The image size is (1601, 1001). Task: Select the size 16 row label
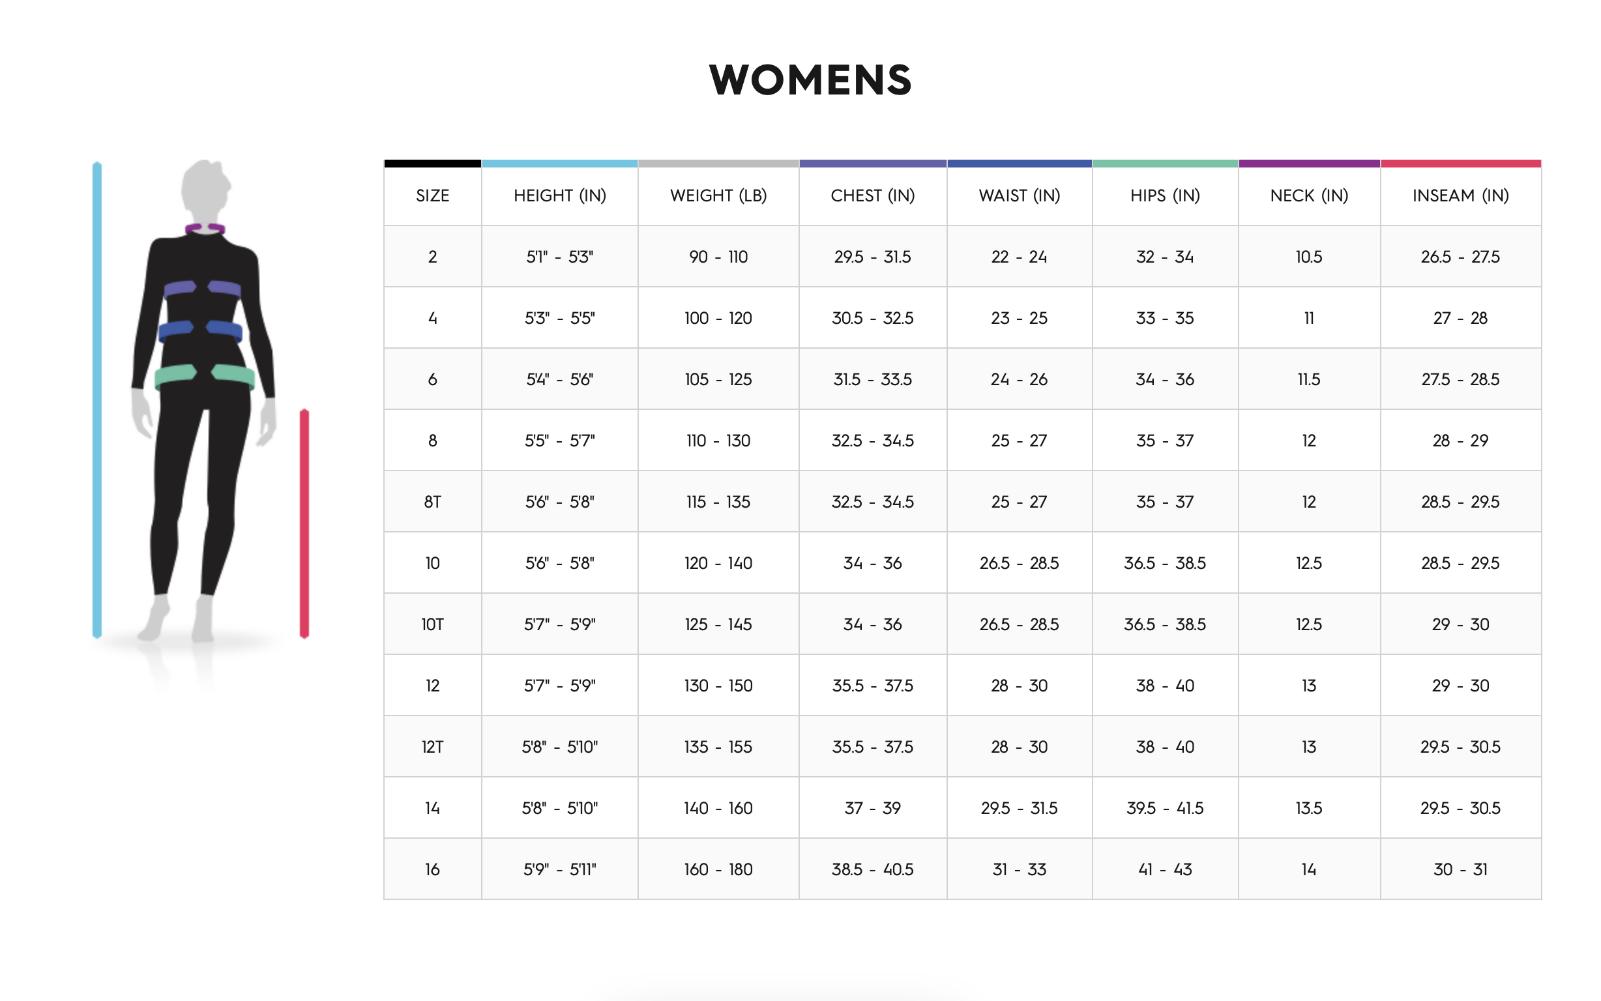[432, 869]
